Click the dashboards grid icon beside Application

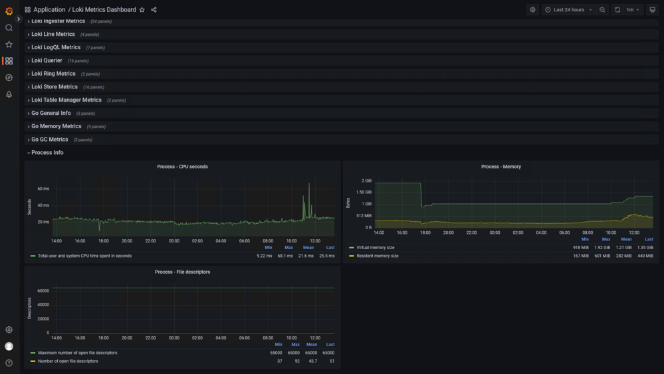pyautogui.click(x=27, y=10)
